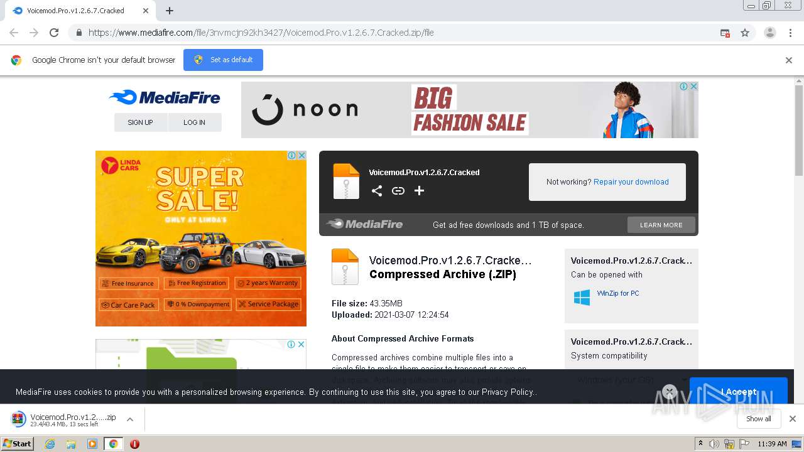Open download item options chevron
804x452 pixels.
coord(130,419)
